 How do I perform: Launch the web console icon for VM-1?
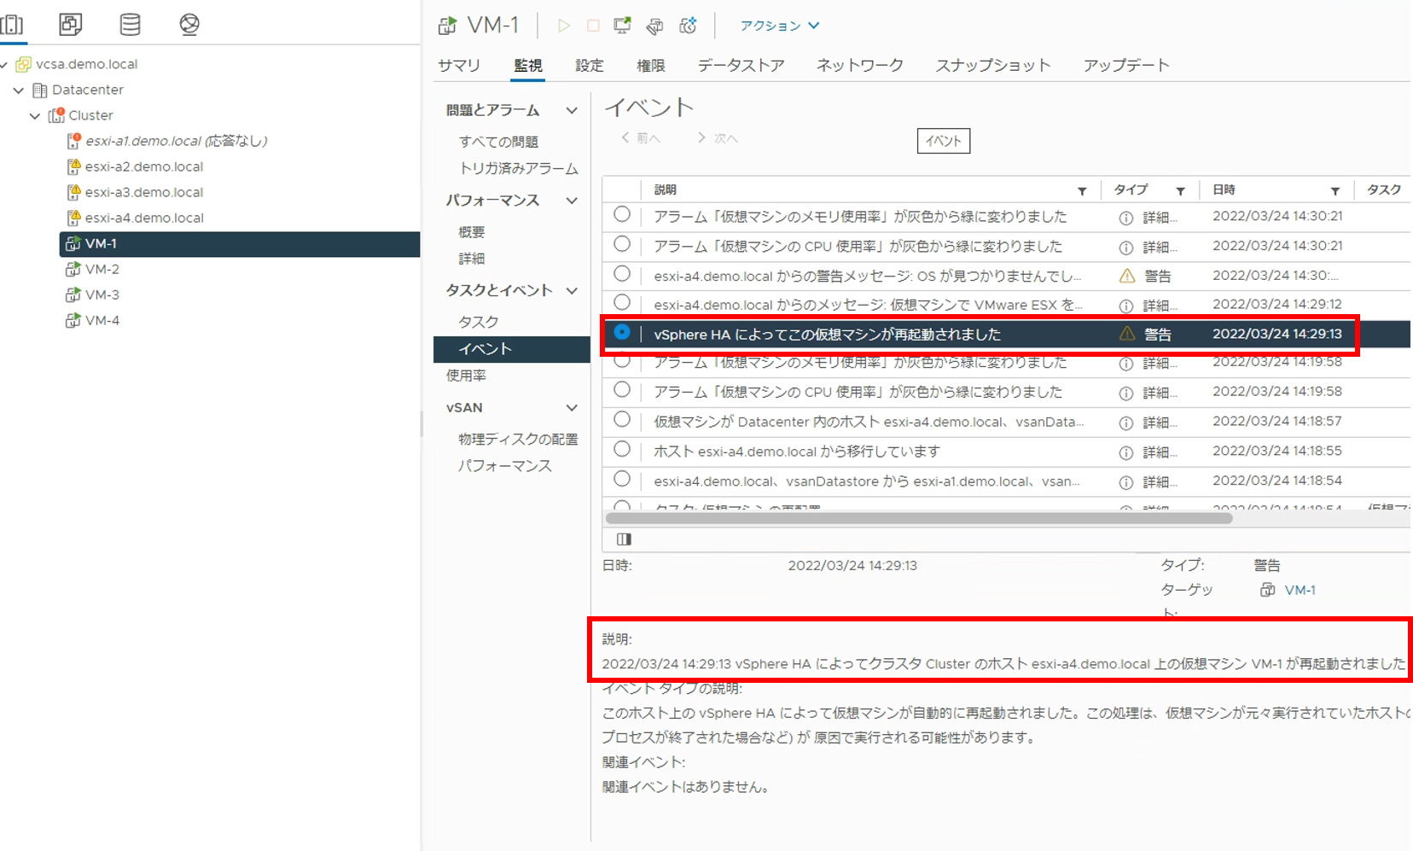pyautogui.click(x=623, y=26)
